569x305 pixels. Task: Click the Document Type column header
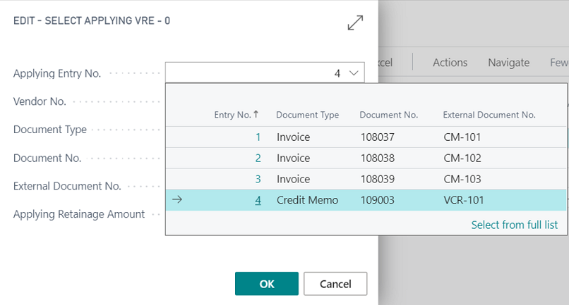point(307,115)
